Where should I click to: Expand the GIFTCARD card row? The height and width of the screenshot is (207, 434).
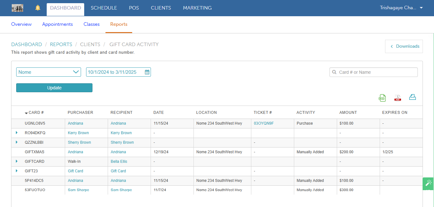click(17, 161)
